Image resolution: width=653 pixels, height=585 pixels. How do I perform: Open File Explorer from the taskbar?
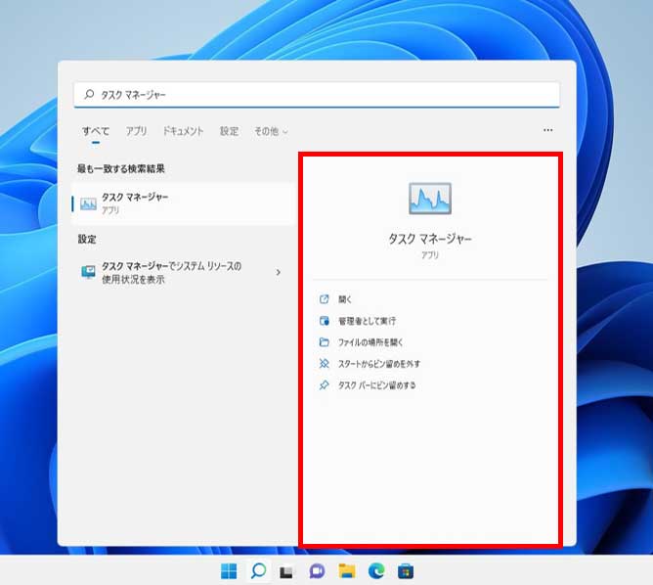coord(346,570)
